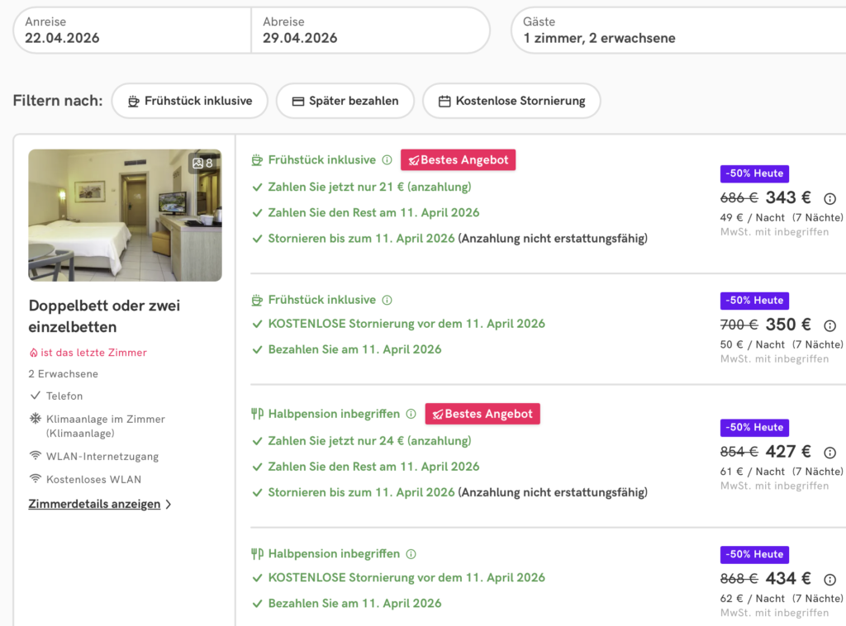
Task: Open the photo gallery counter icon on room image
Action: point(203,164)
